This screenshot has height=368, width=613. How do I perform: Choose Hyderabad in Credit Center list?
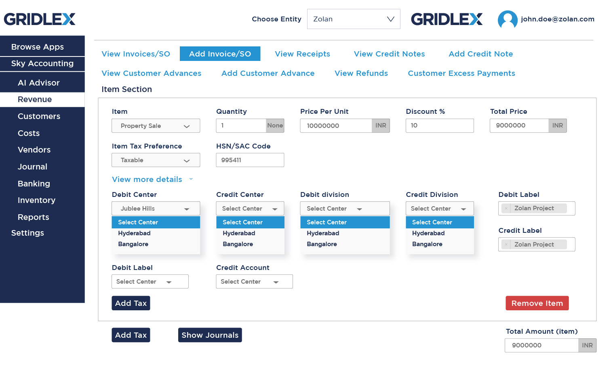point(250,233)
